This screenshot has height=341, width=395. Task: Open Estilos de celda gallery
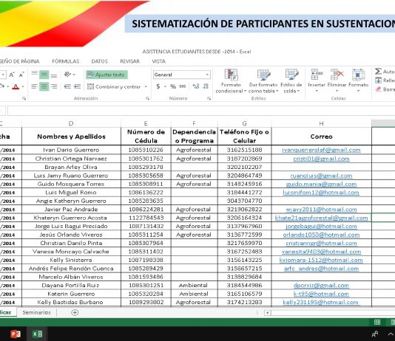(291, 81)
